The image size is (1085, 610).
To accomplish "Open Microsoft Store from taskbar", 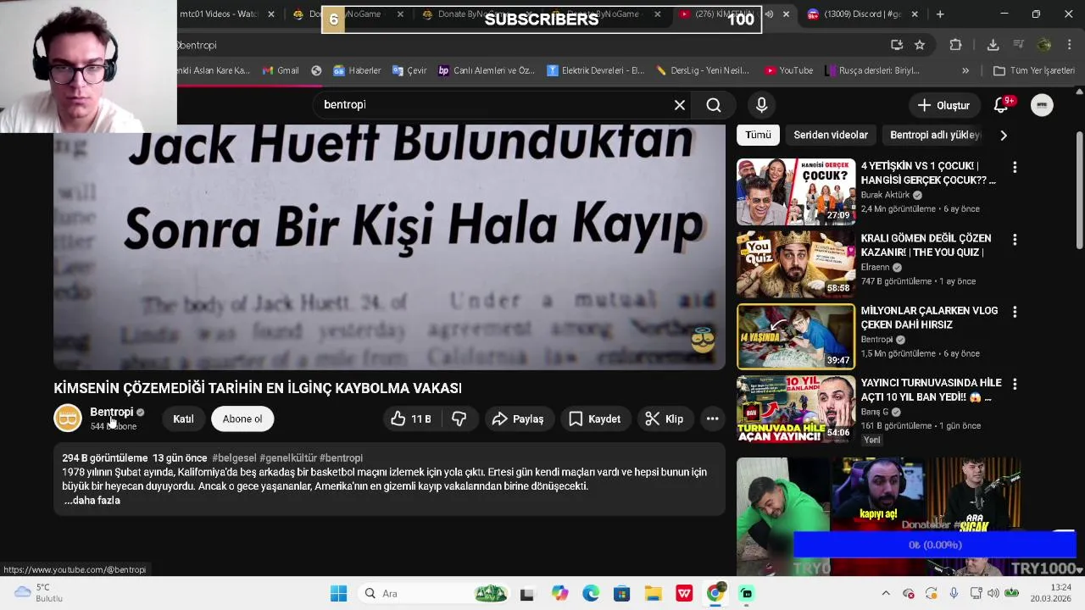I will [x=622, y=593].
